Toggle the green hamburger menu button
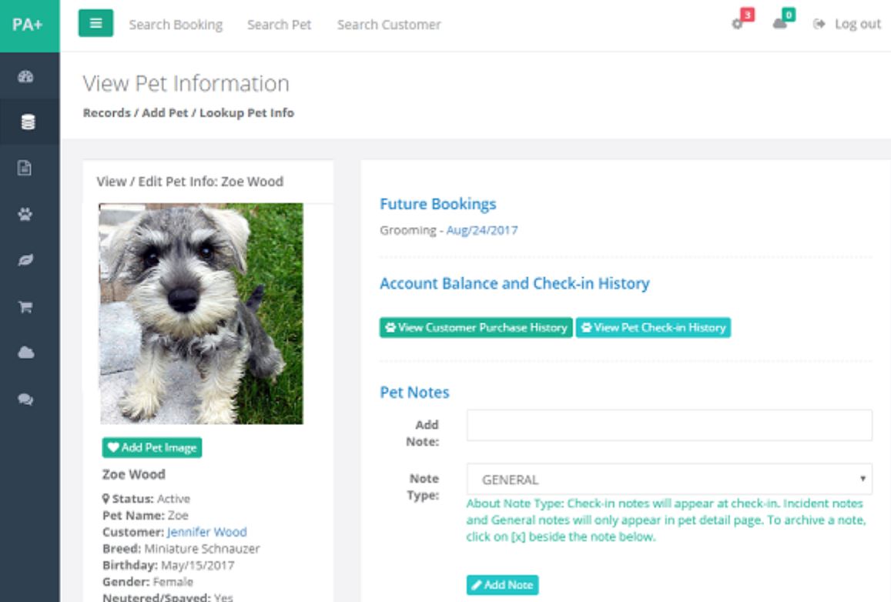The height and width of the screenshot is (602, 891). [95, 23]
